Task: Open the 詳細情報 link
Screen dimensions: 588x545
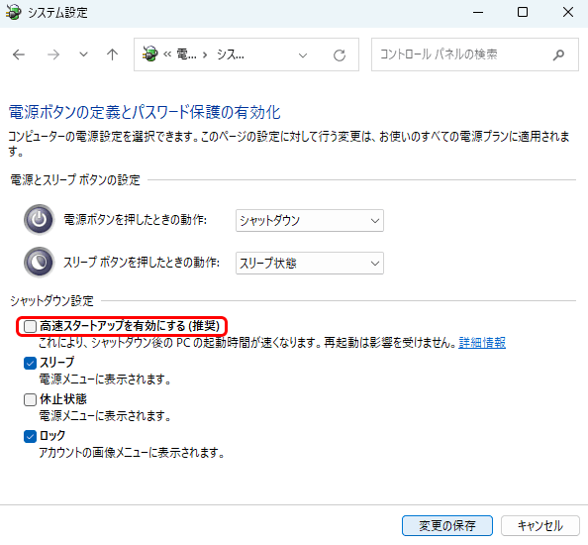Action: (482, 343)
